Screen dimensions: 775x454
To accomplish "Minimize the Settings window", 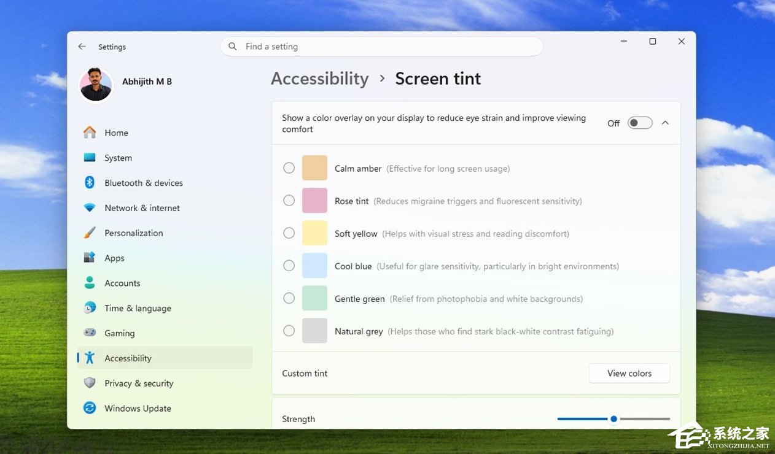I will (x=624, y=41).
